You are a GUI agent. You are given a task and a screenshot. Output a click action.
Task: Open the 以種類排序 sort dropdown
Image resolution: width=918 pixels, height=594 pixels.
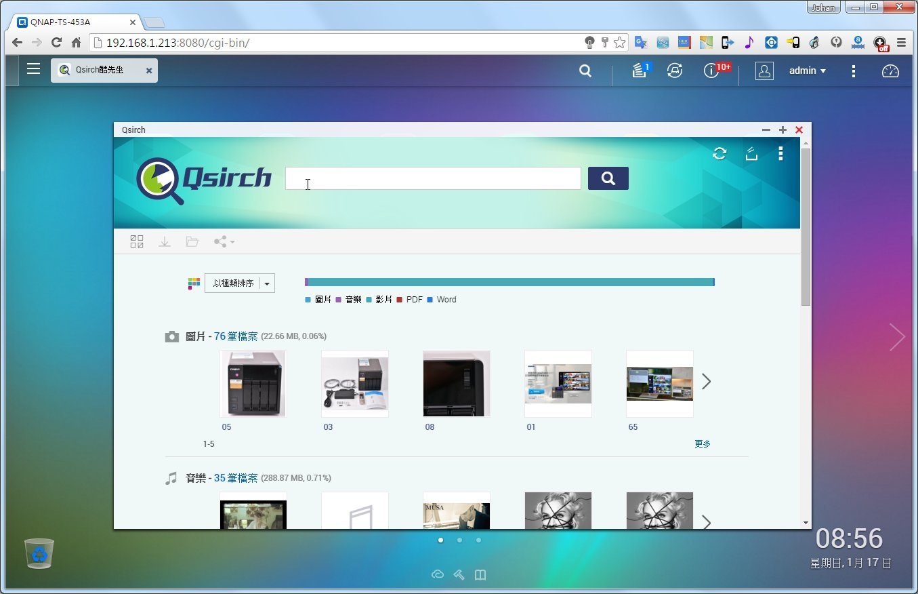(240, 283)
